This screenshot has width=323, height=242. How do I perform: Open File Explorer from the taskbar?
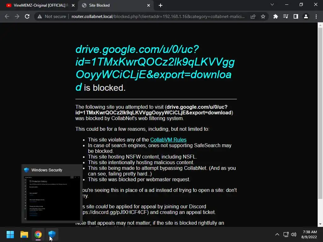click(x=24, y=234)
